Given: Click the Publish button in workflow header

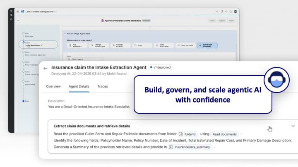Looking at the screenshot, I should (x=221, y=21).
